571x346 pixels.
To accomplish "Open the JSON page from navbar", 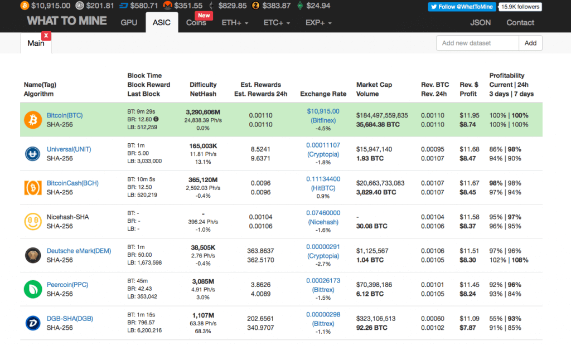I will coord(480,23).
